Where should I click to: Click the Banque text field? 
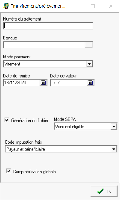[x=44, y=45]
